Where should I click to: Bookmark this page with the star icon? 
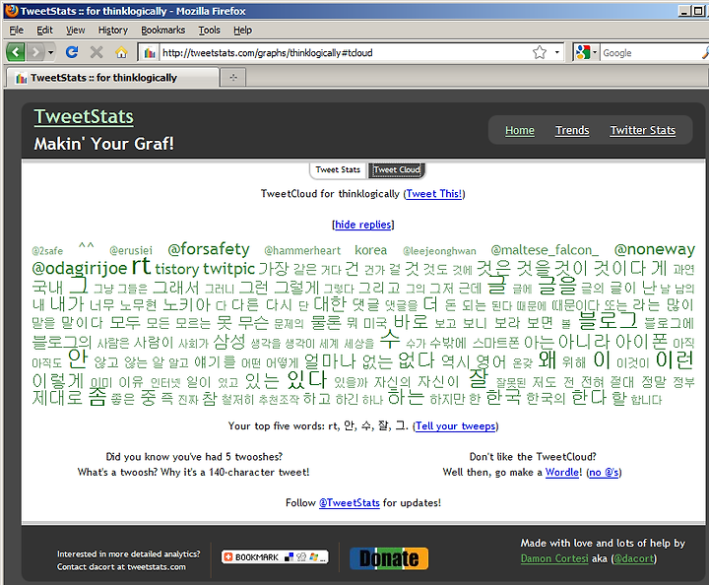coord(540,52)
